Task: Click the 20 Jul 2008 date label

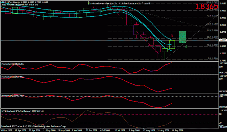Action: pos(120,130)
